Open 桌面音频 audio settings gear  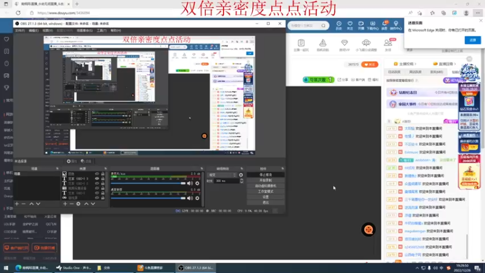(197, 198)
